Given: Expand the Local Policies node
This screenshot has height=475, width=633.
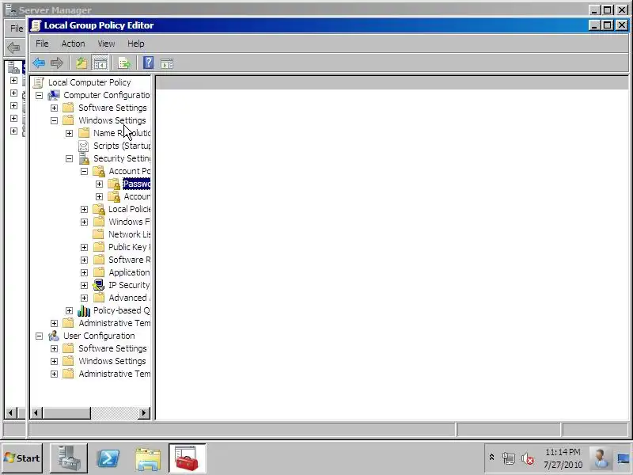Looking at the screenshot, I should pyautogui.click(x=84, y=209).
